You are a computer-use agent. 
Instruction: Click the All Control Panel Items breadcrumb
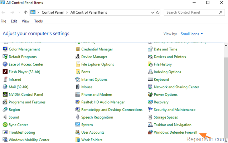89,13
